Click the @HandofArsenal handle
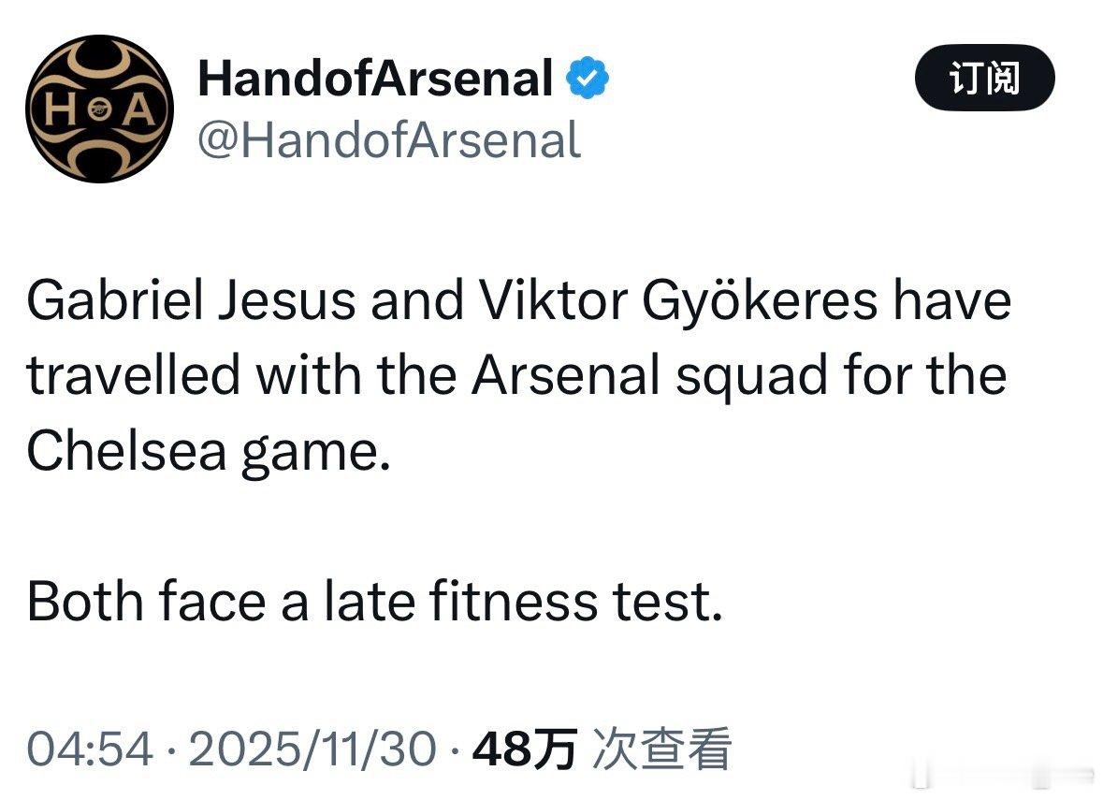Screen dimensions: 1103x800 (388, 140)
